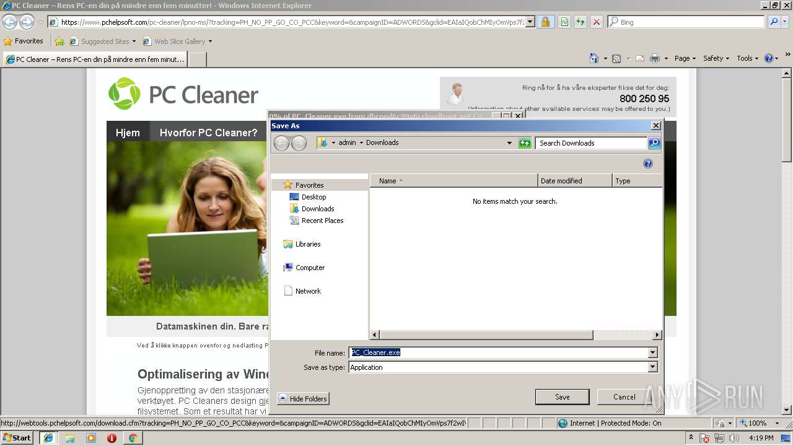Show hidden system tray icons

pyautogui.click(x=691, y=438)
